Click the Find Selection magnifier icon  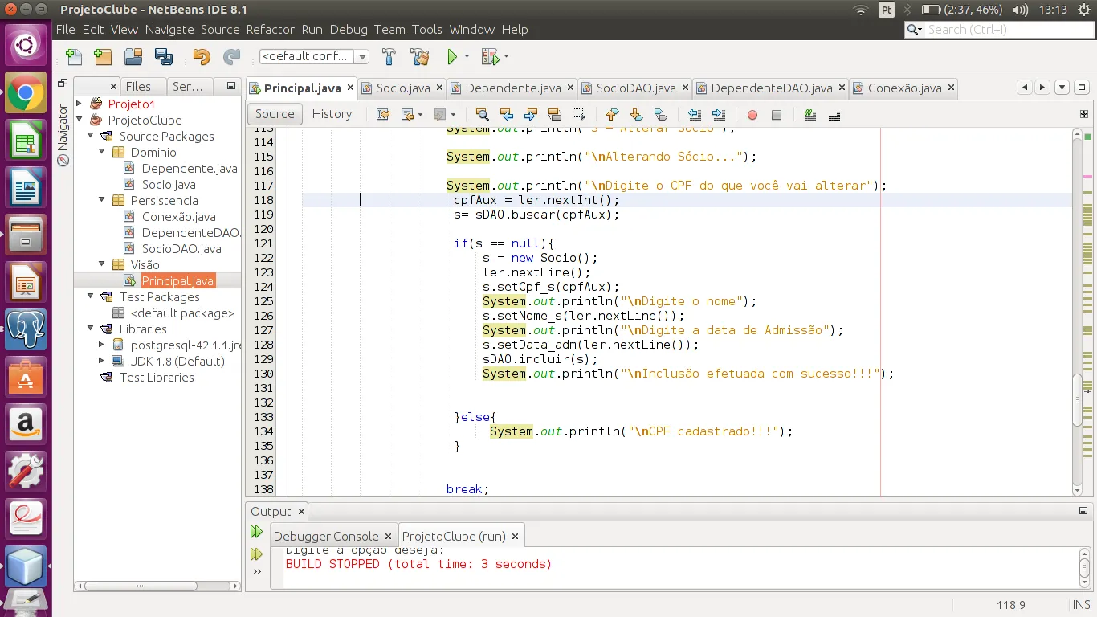[x=482, y=114]
